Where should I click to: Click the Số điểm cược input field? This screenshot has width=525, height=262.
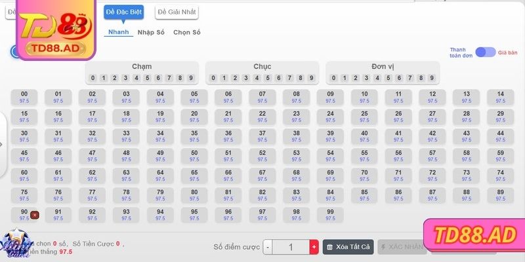click(291, 247)
